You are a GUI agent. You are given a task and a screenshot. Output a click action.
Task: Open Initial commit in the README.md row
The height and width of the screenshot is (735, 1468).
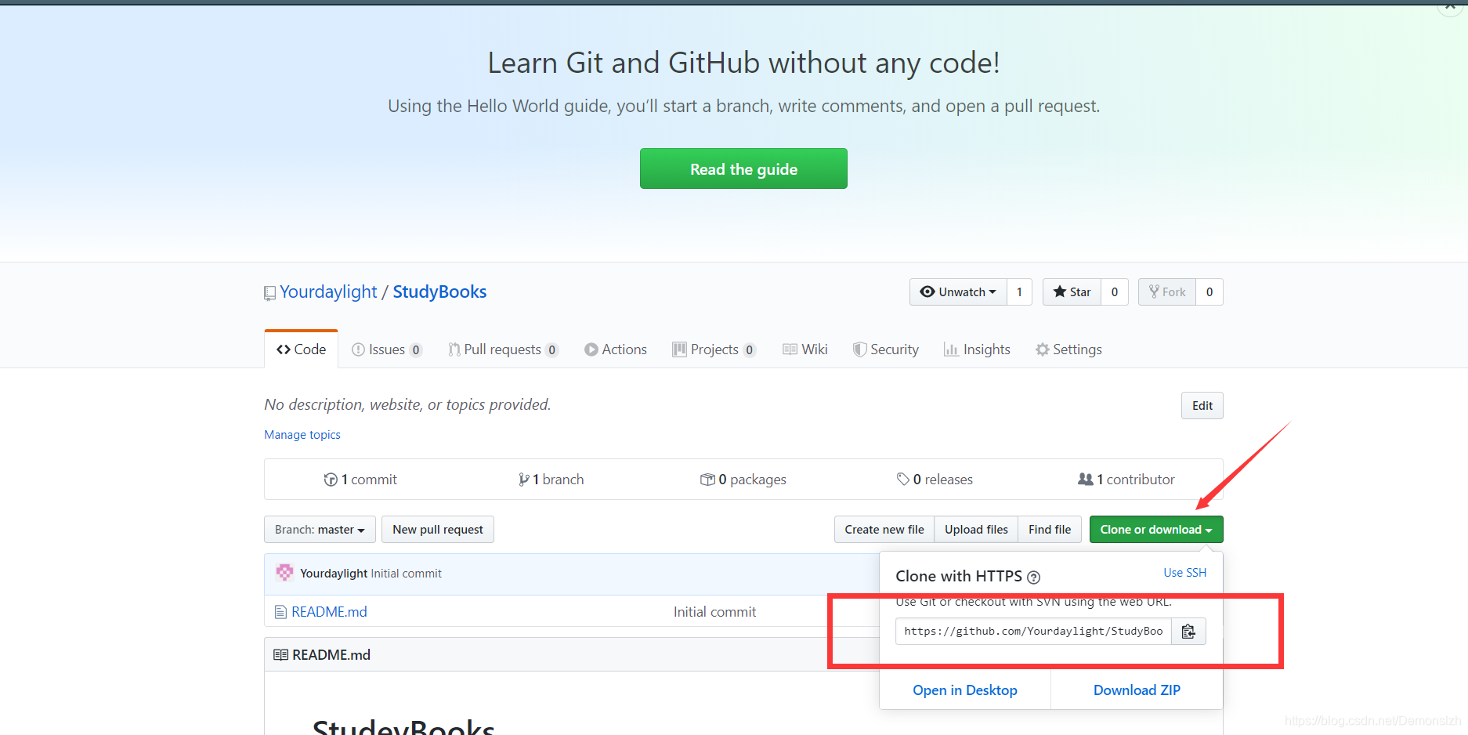click(x=714, y=611)
